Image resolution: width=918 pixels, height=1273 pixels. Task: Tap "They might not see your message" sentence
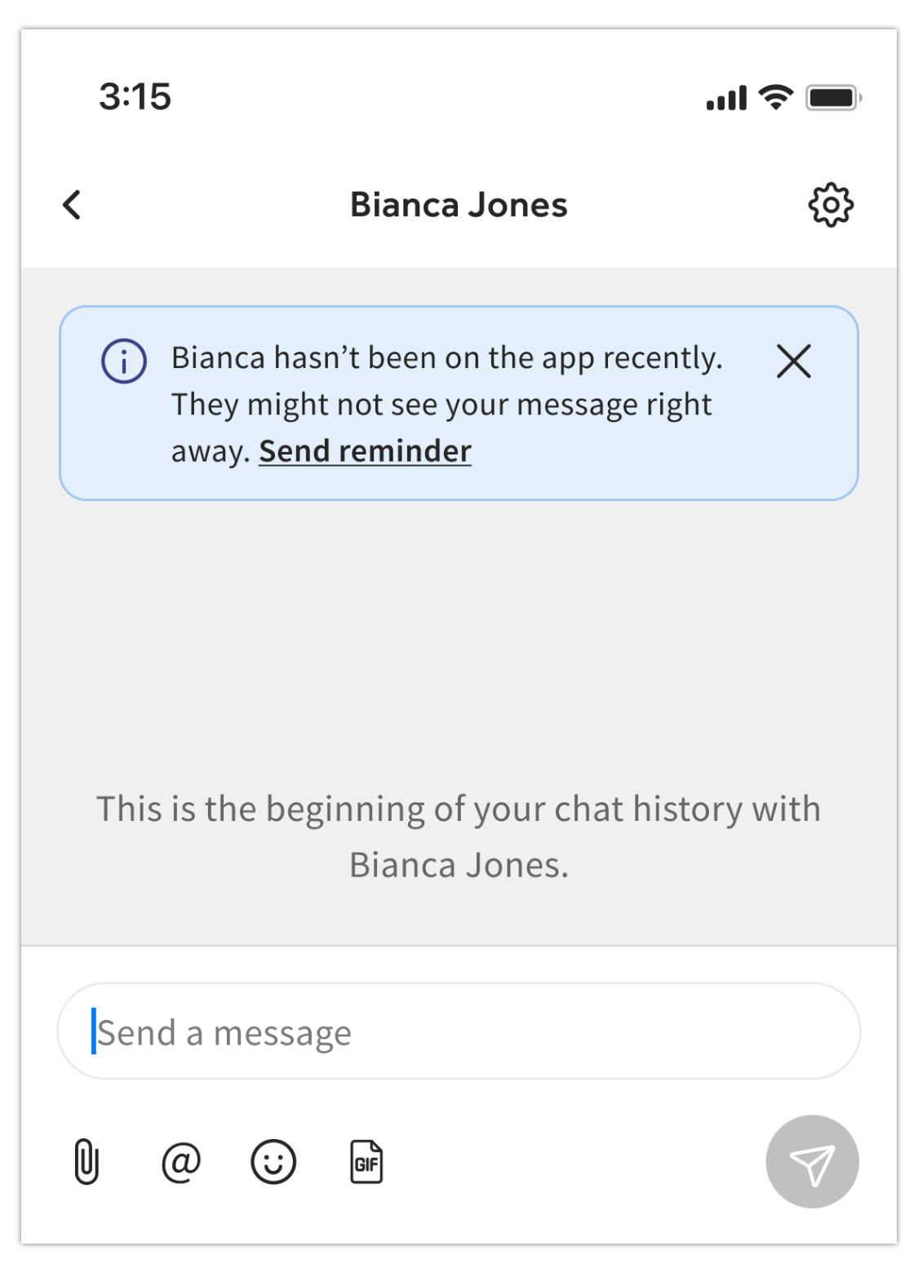[441, 405]
